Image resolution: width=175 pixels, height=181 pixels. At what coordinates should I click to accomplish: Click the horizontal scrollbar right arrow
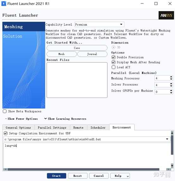[168, 169]
